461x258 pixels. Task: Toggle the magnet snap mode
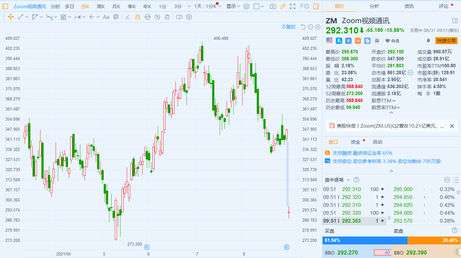138,17
